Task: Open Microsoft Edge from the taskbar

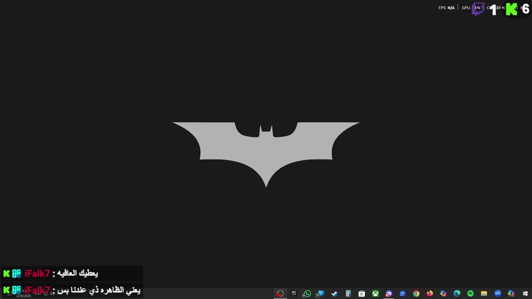Action: (457, 294)
